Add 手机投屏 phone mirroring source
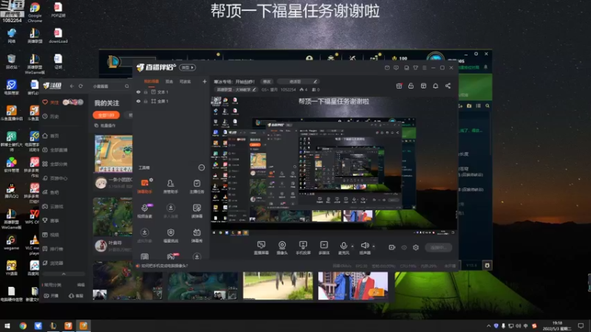 (303, 248)
